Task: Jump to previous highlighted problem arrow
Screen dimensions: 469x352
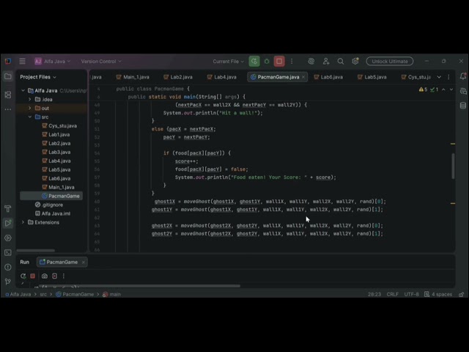Action: pyautogui.click(x=443, y=89)
